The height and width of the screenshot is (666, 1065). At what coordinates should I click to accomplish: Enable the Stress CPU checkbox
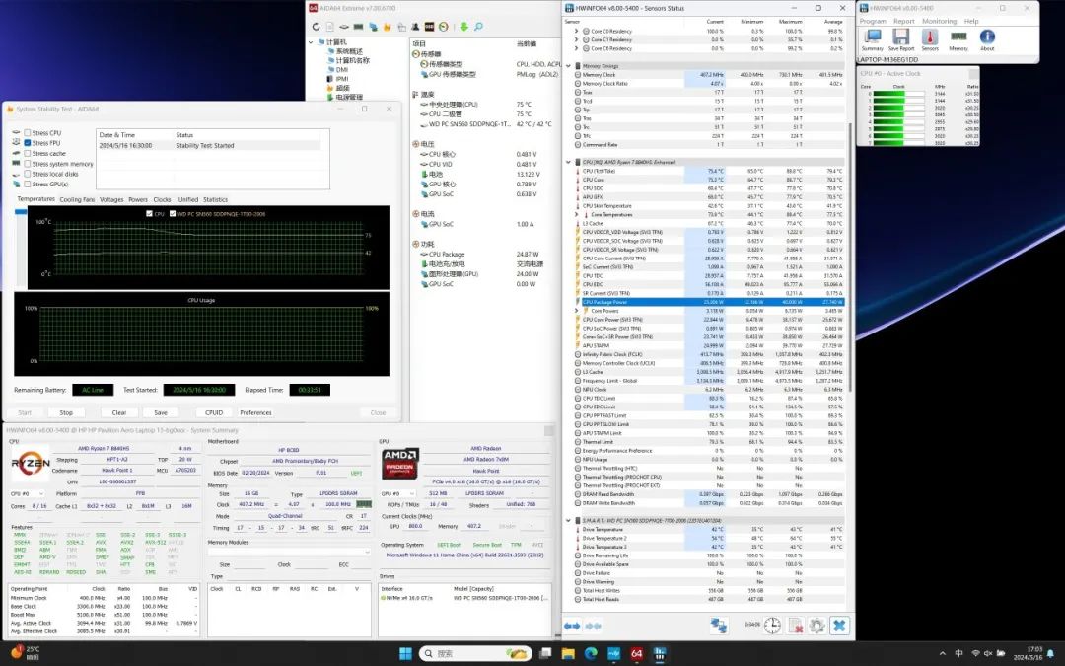pos(28,133)
